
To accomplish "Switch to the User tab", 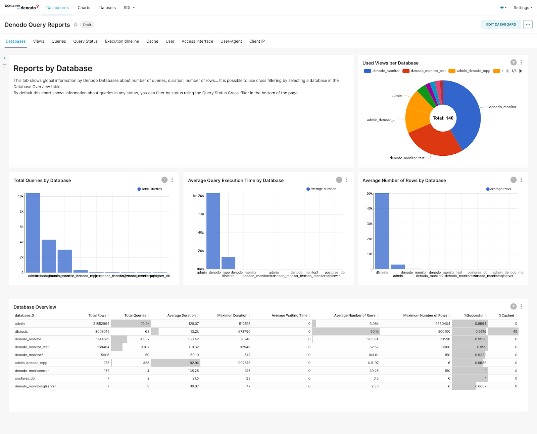I will [170, 41].
